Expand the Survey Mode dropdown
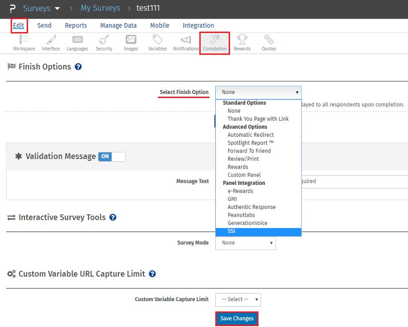The height and width of the screenshot is (327, 408). (245, 243)
